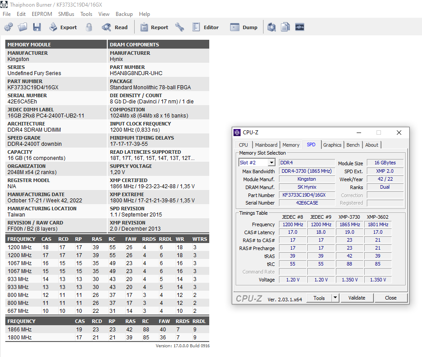This screenshot has height=357, width=422.
Task: Switch to the About tab in CPU-Z
Action: (372, 145)
